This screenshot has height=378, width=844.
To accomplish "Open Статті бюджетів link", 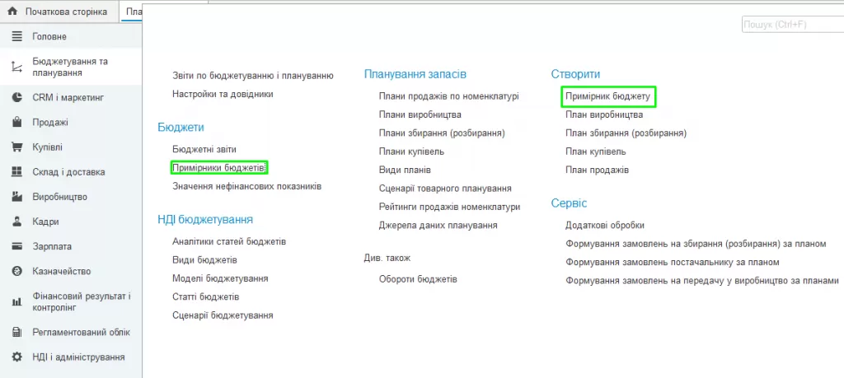I will click(x=205, y=296).
